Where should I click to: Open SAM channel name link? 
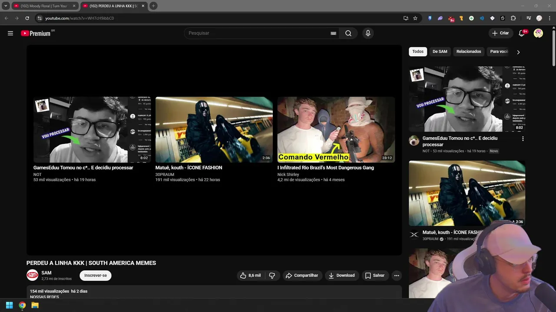(46, 273)
